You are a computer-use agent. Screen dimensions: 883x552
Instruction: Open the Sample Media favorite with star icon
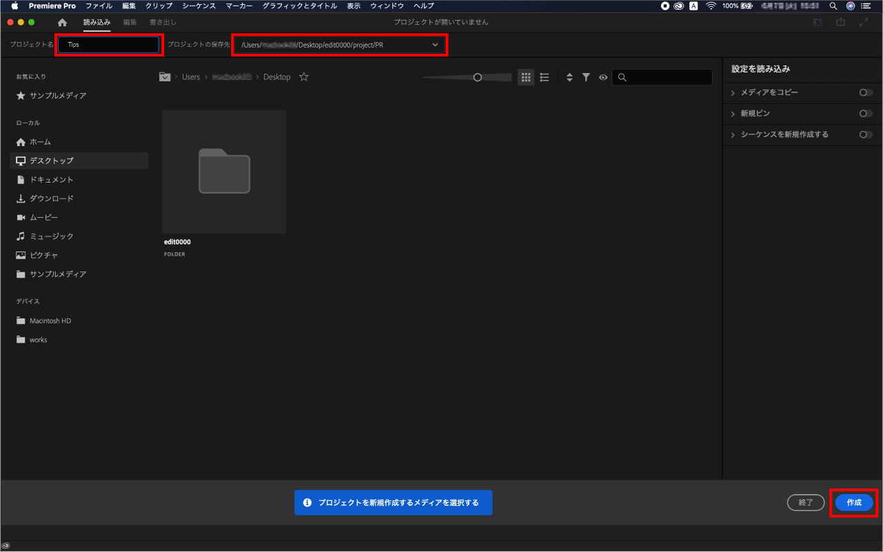52,96
